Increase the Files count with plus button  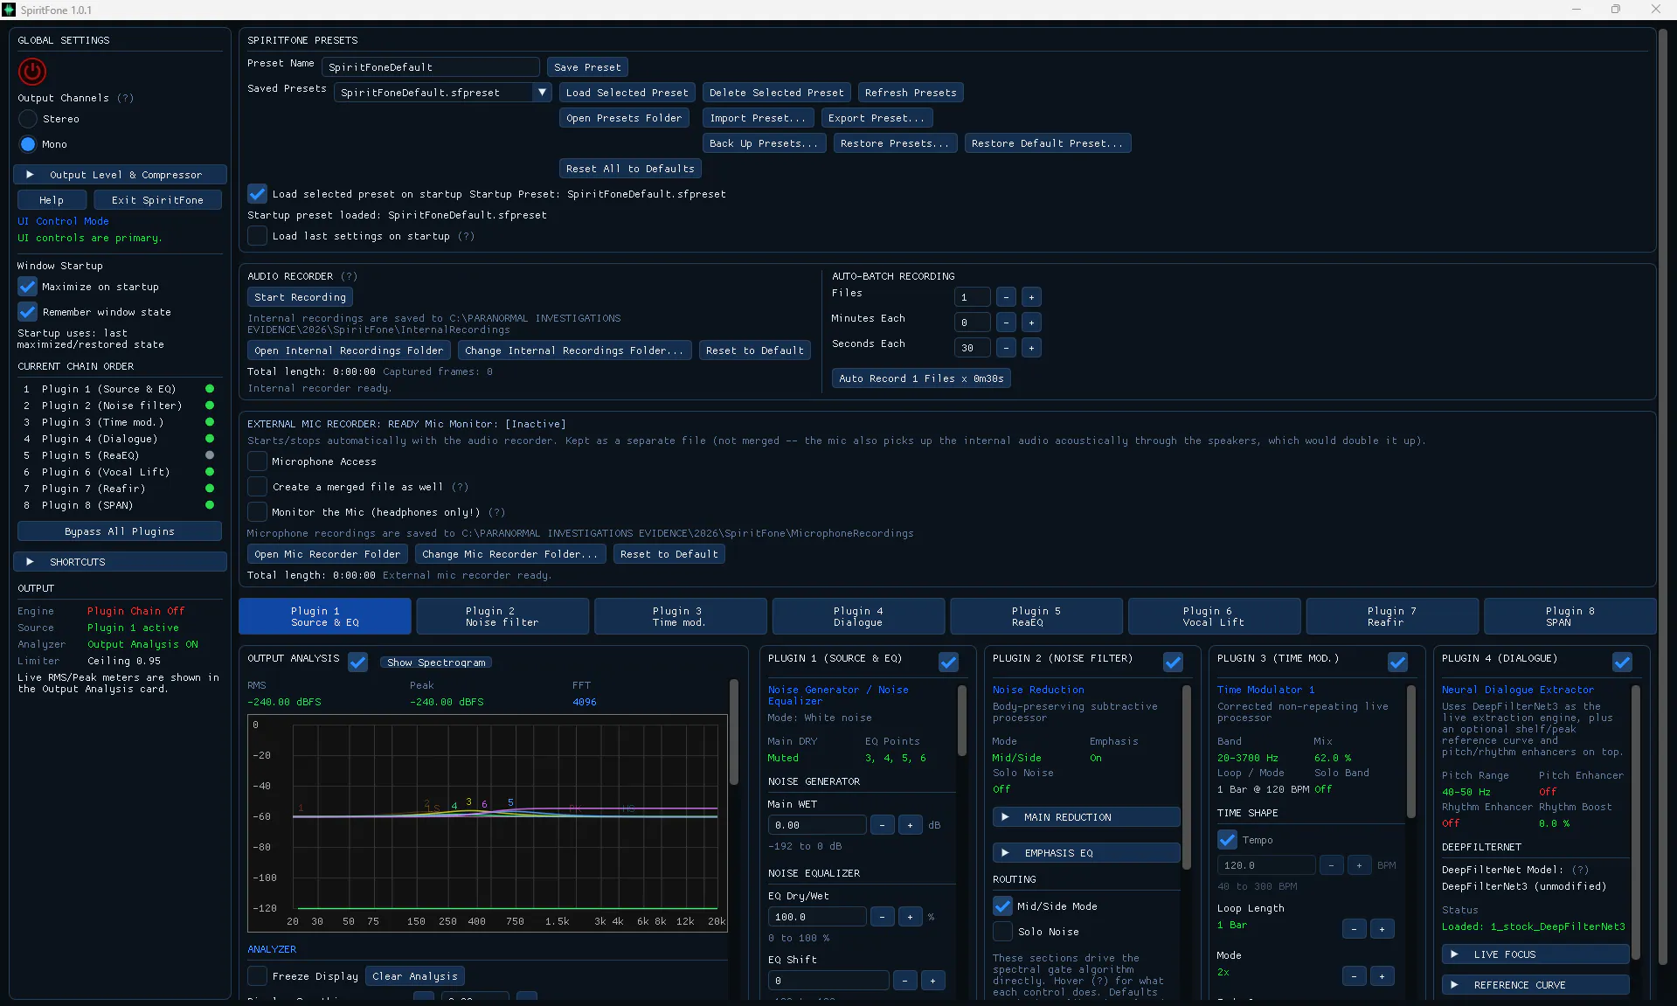point(1031,297)
